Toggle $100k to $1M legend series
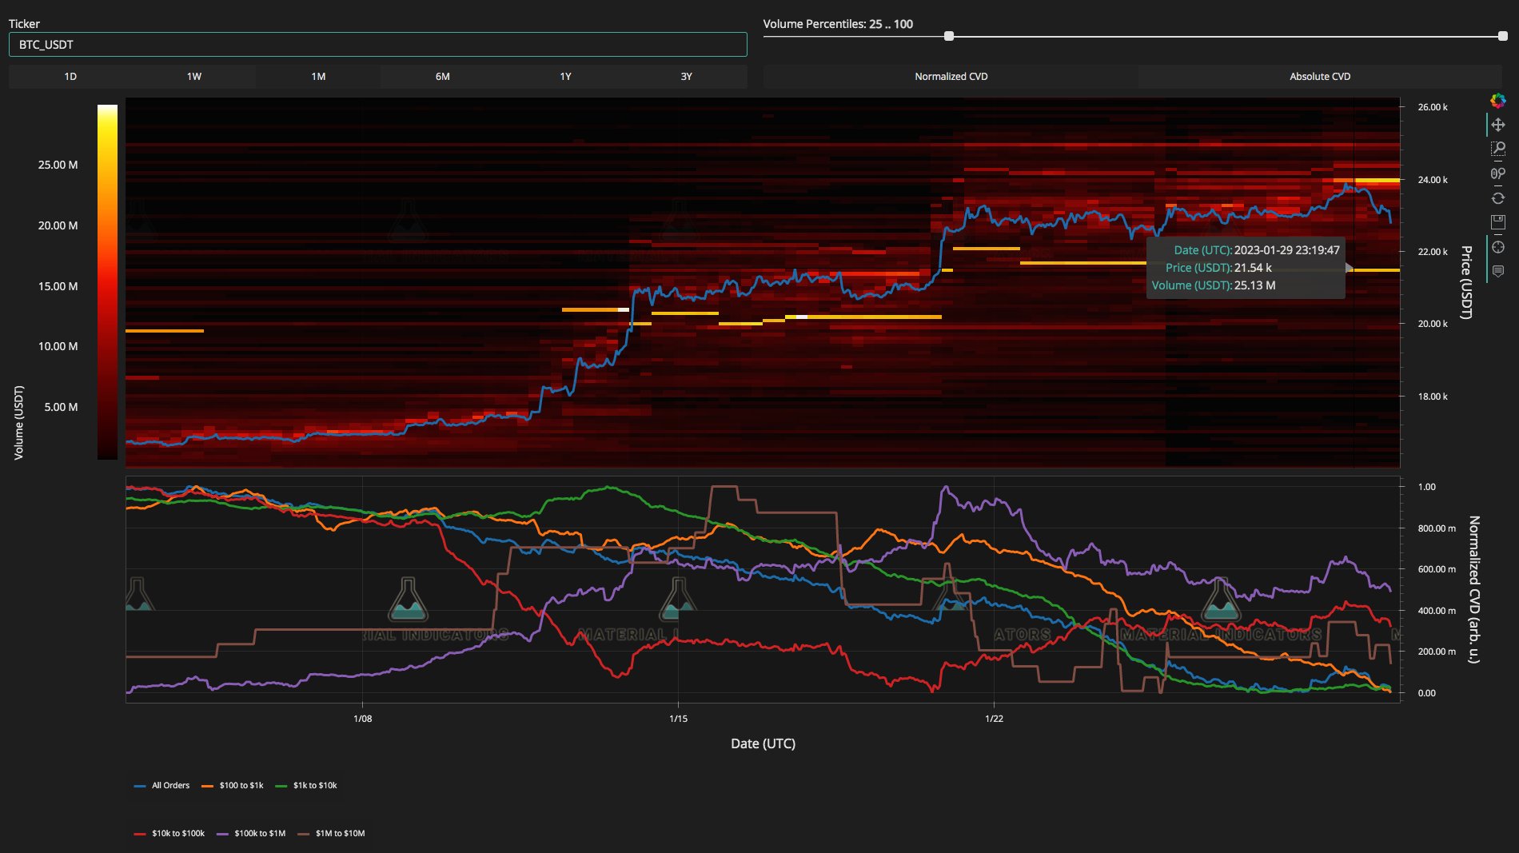The height and width of the screenshot is (853, 1519). coord(251,833)
